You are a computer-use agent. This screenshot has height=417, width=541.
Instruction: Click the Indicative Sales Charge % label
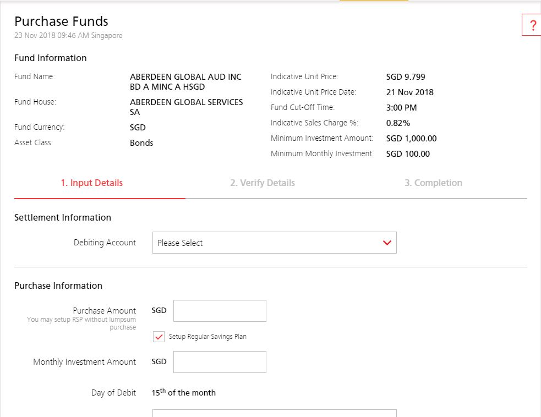point(315,123)
